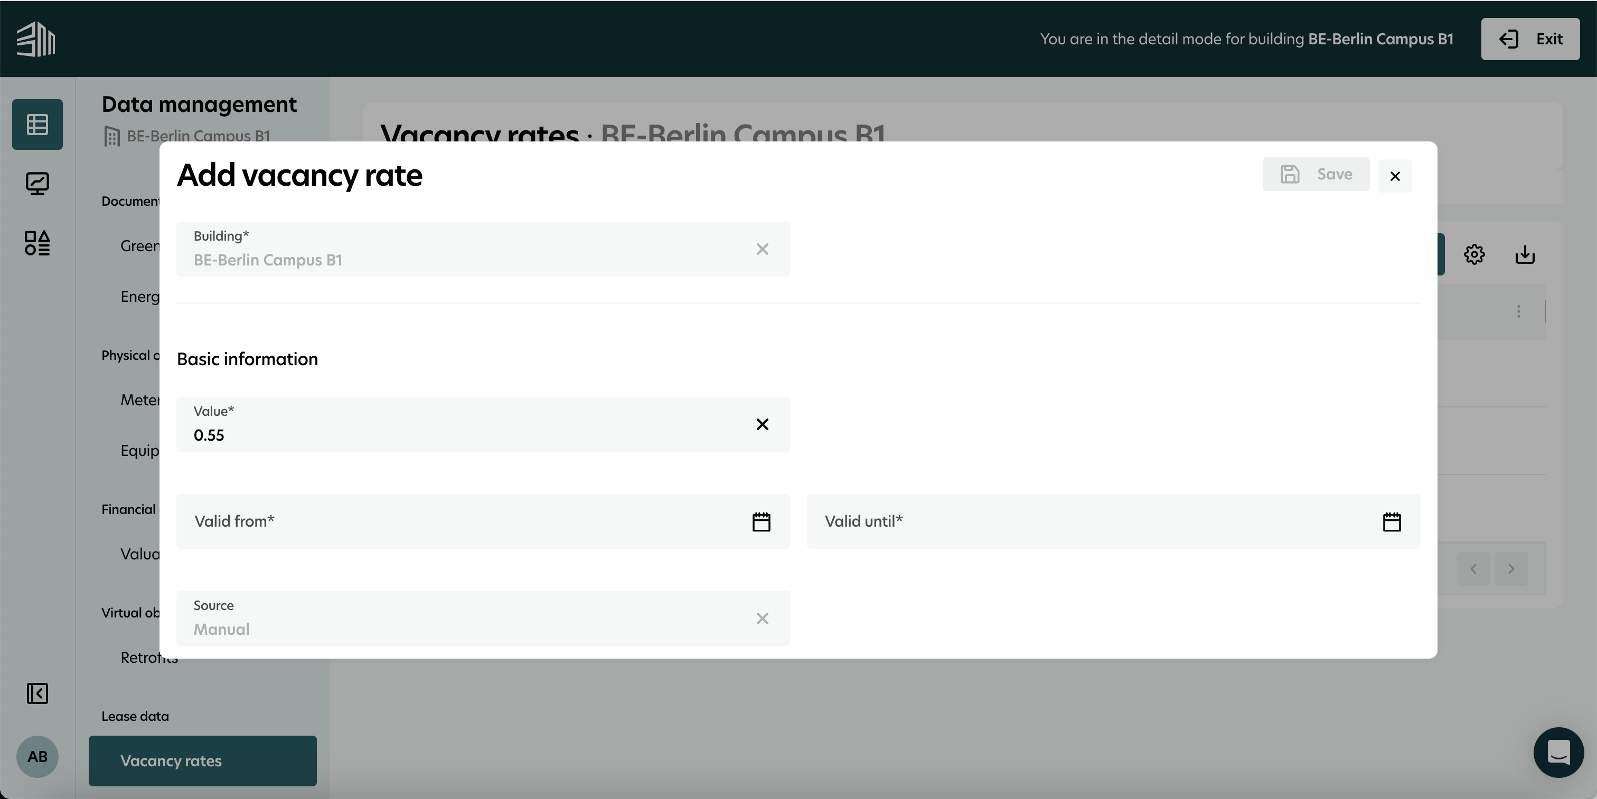1597x799 pixels.
Task: Select the Source dropdown showing Manual
Action: point(482,617)
